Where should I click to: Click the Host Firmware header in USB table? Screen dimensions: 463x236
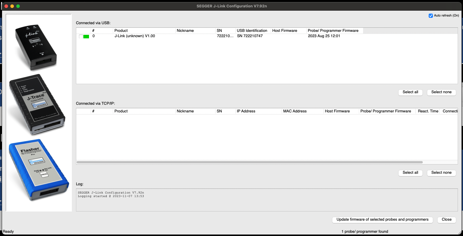[289, 31]
